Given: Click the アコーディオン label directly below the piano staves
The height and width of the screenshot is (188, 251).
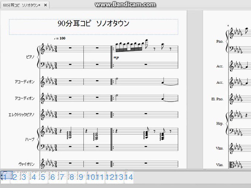Looking at the screenshot, I should click(25, 82).
